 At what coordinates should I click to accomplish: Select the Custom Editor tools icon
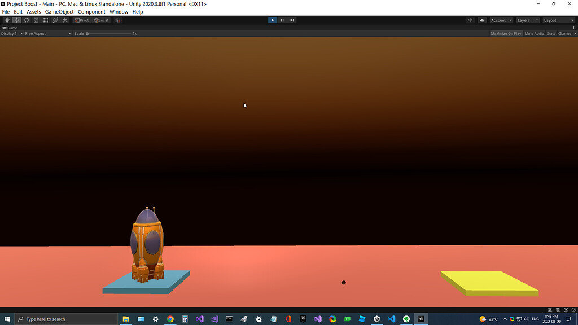[x=65, y=20]
